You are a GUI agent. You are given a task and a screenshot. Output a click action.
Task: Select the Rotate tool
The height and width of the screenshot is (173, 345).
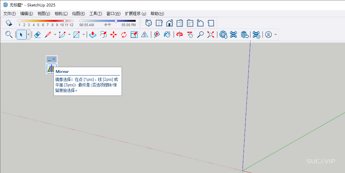124,35
